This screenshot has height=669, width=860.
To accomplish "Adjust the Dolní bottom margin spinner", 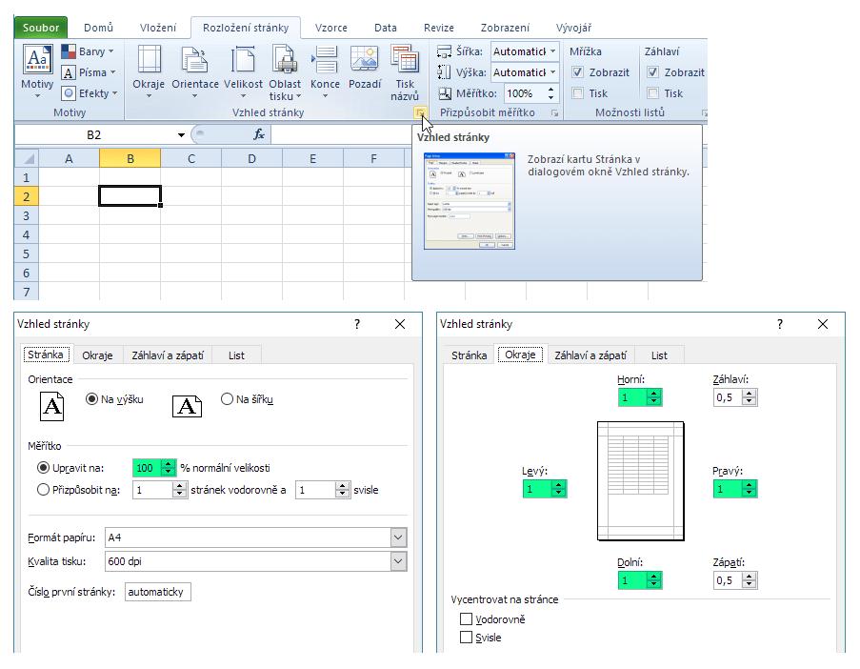I will 653,579.
